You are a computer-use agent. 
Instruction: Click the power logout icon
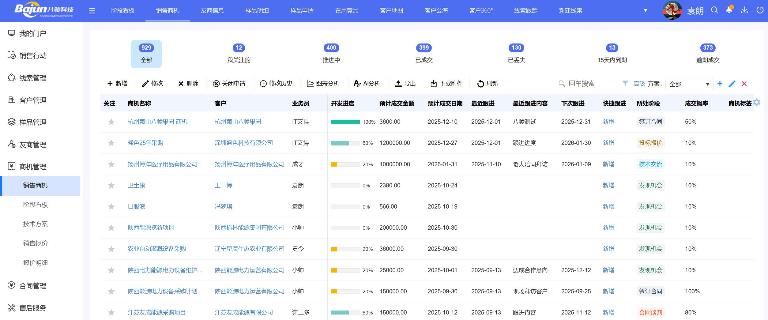[x=760, y=10]
